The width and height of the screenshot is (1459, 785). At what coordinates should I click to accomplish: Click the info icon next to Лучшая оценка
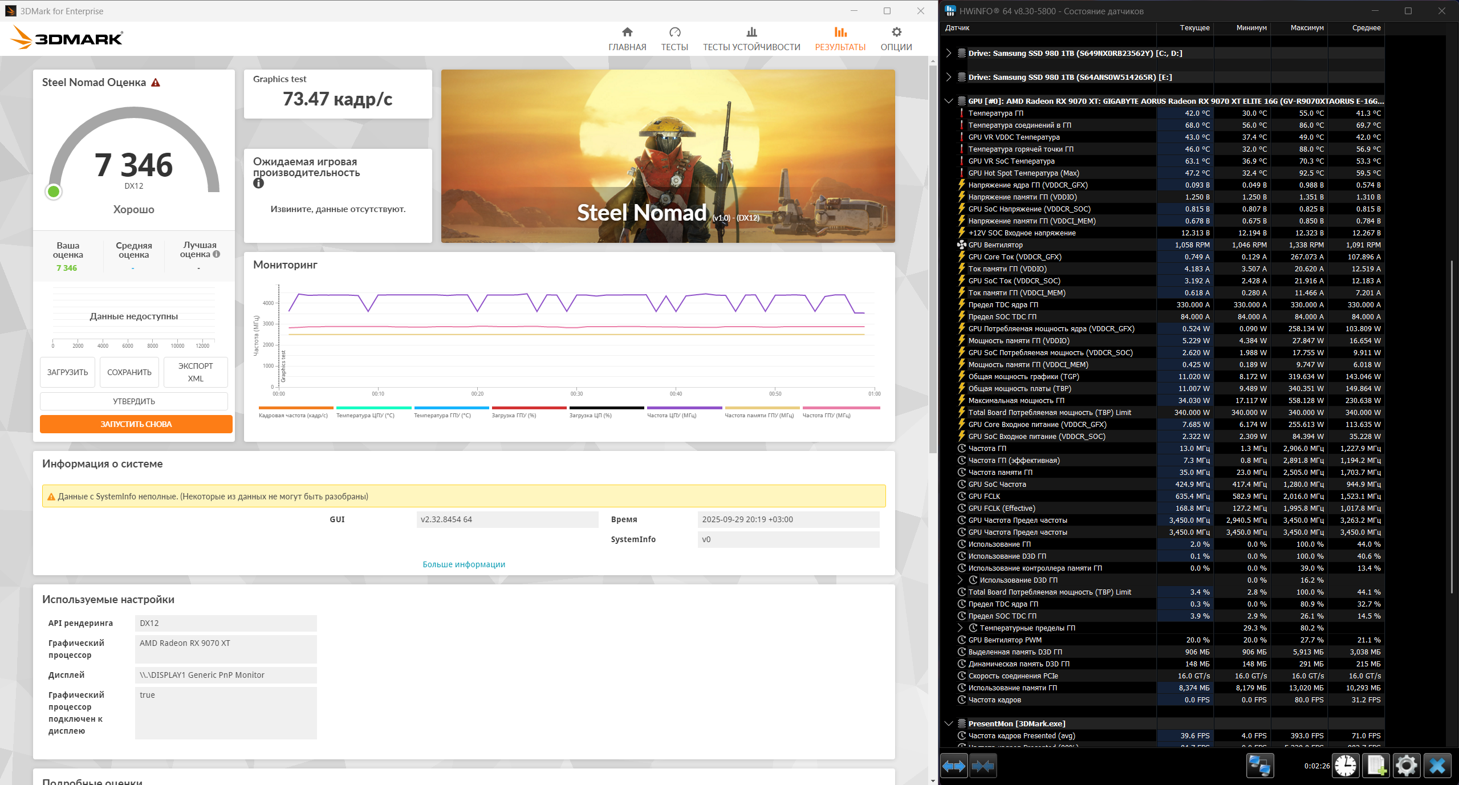pos(217,254)
